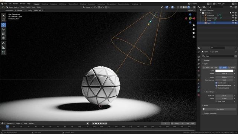Select the 3D Cursor tool
The height and width of the screenshot is (134, 238).
pyautogui.click(x=3, y=20)
